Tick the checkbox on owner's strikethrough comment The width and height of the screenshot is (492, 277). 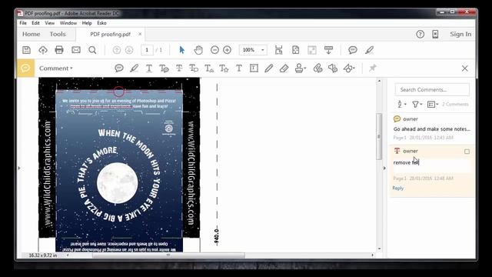(467, 152)
